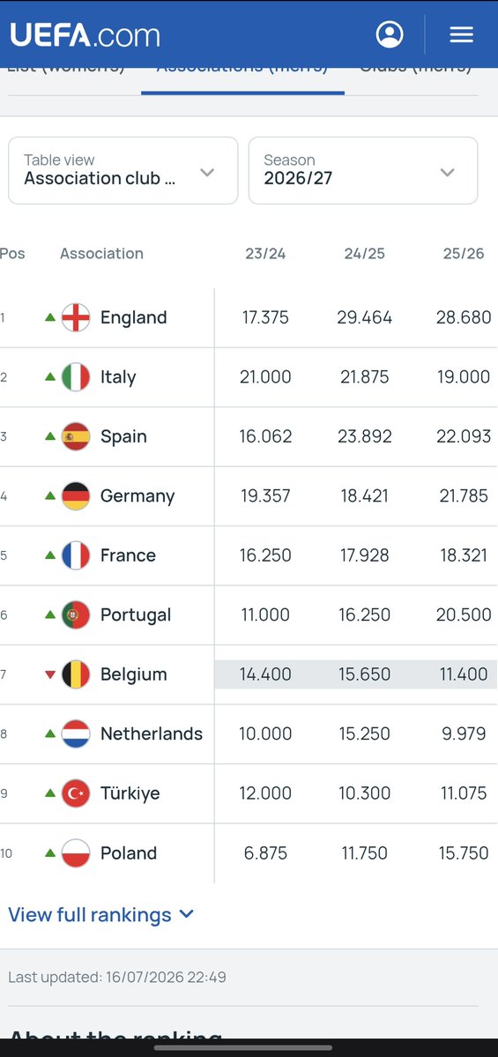The height and width of the screenshot is (1057, 498).
Task: Expand View full rankings
Action: [x=101, y=915]
